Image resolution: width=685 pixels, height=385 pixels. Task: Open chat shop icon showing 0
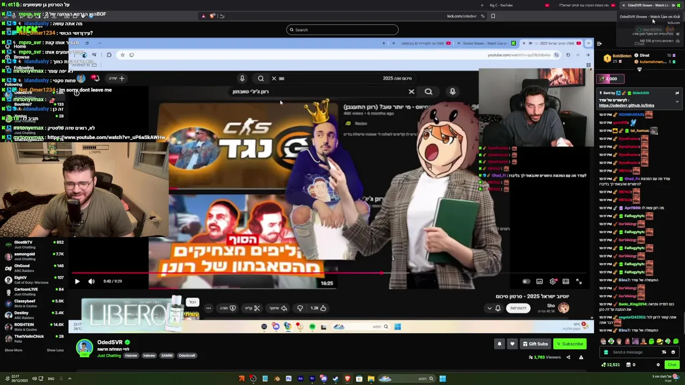[x=630, y=365]
